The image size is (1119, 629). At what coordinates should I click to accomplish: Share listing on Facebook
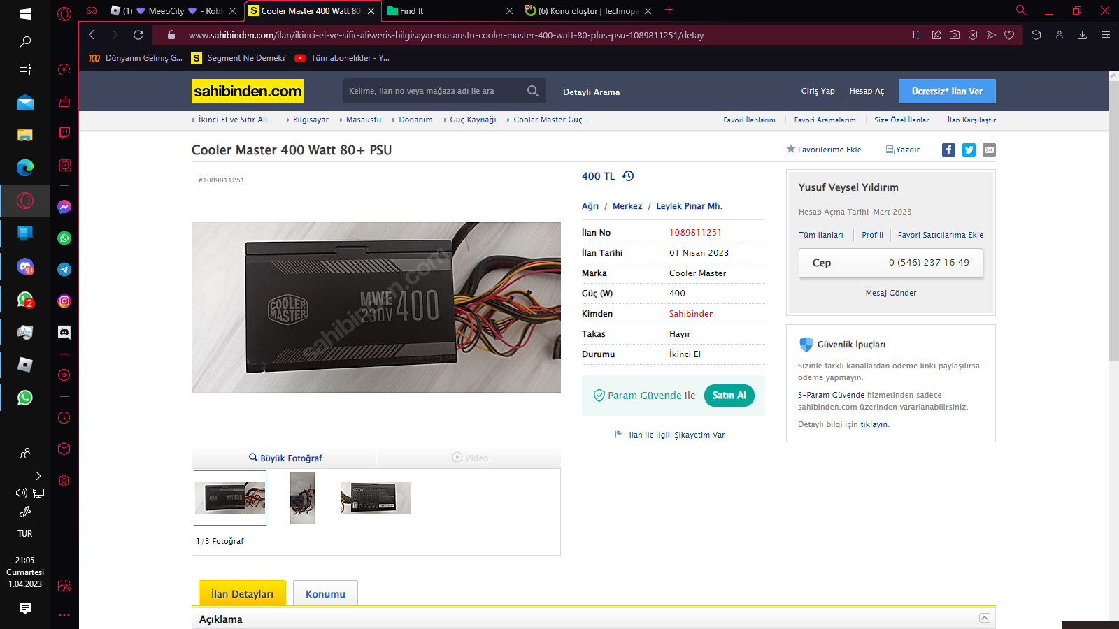[948, 150]
